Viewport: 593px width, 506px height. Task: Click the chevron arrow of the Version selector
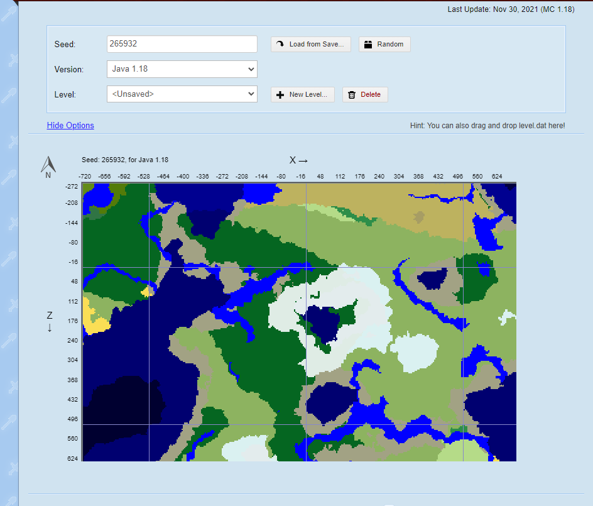click(x=251, y=69)
